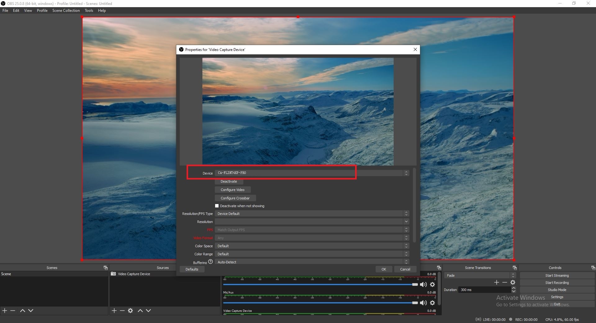Viewport: 596px width, 323px height.
Task: Click the camera icon next to Video Capture Device
Action: coord(113,274)
